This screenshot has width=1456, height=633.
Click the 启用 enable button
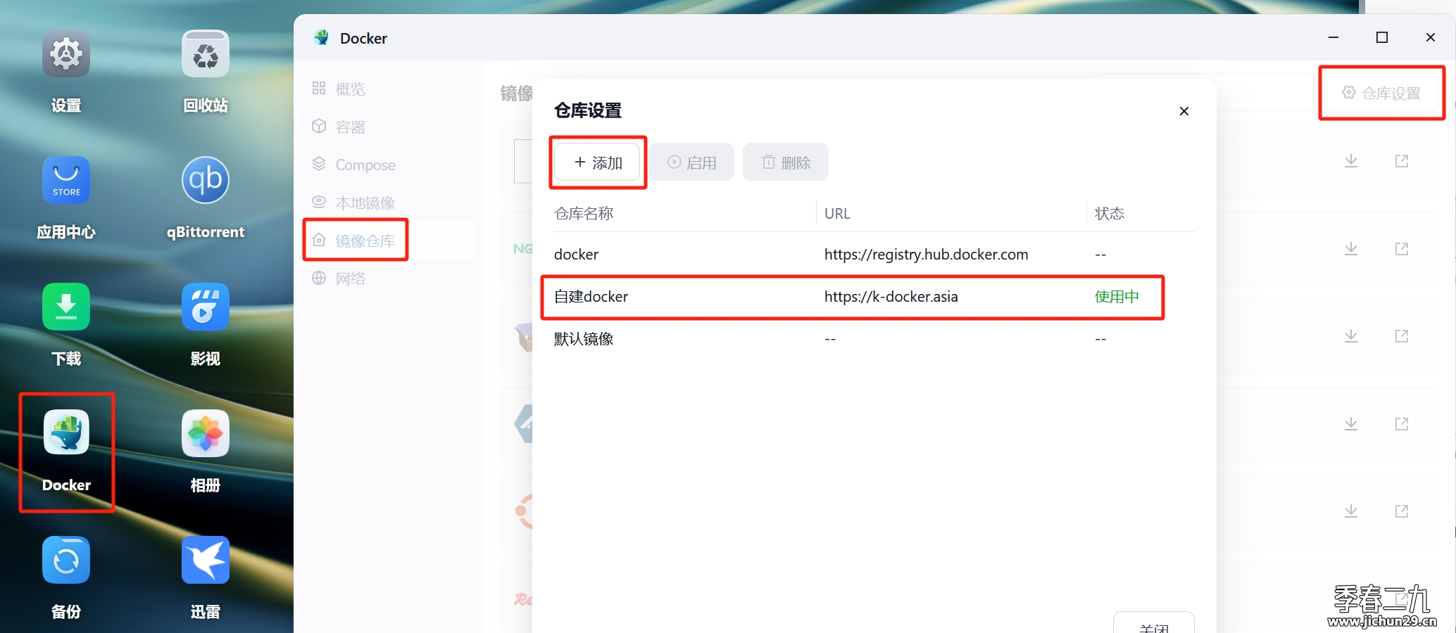coord(691,162)
